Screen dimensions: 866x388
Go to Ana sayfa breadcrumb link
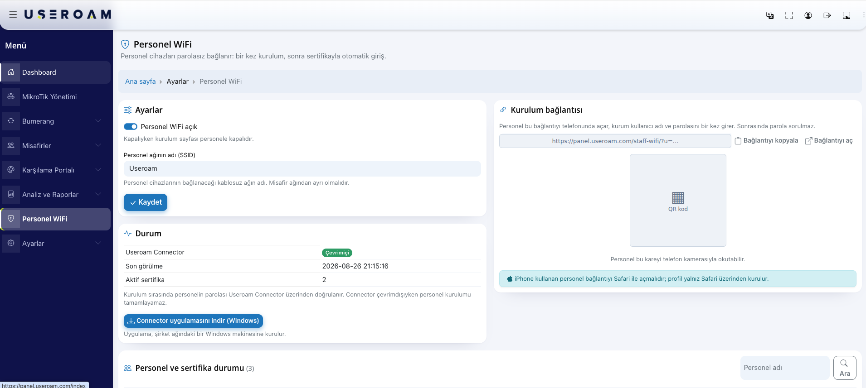coord(141,81)
